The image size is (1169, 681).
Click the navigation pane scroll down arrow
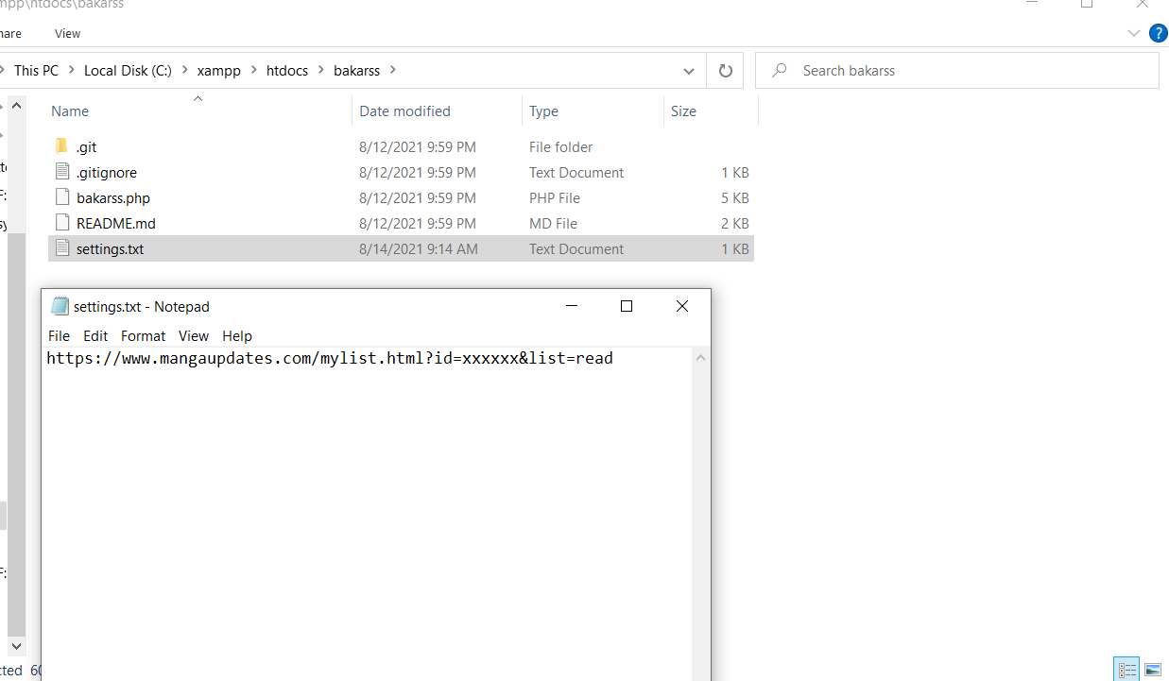pos(17,646)
